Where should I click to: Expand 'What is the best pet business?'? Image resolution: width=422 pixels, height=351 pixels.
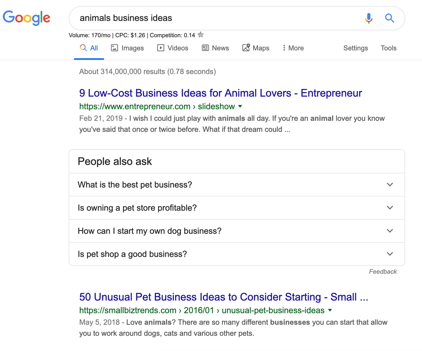point(237,185)
